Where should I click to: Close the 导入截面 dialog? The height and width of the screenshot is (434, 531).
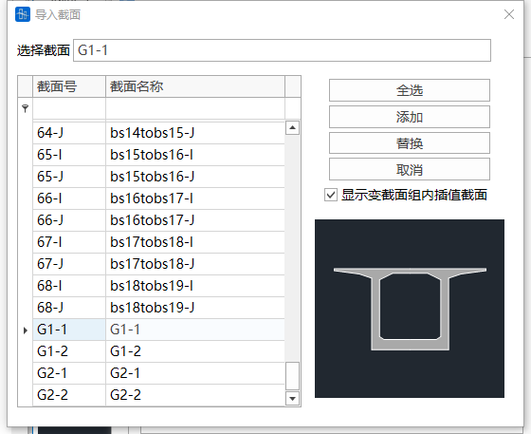[x=509, y=14]
